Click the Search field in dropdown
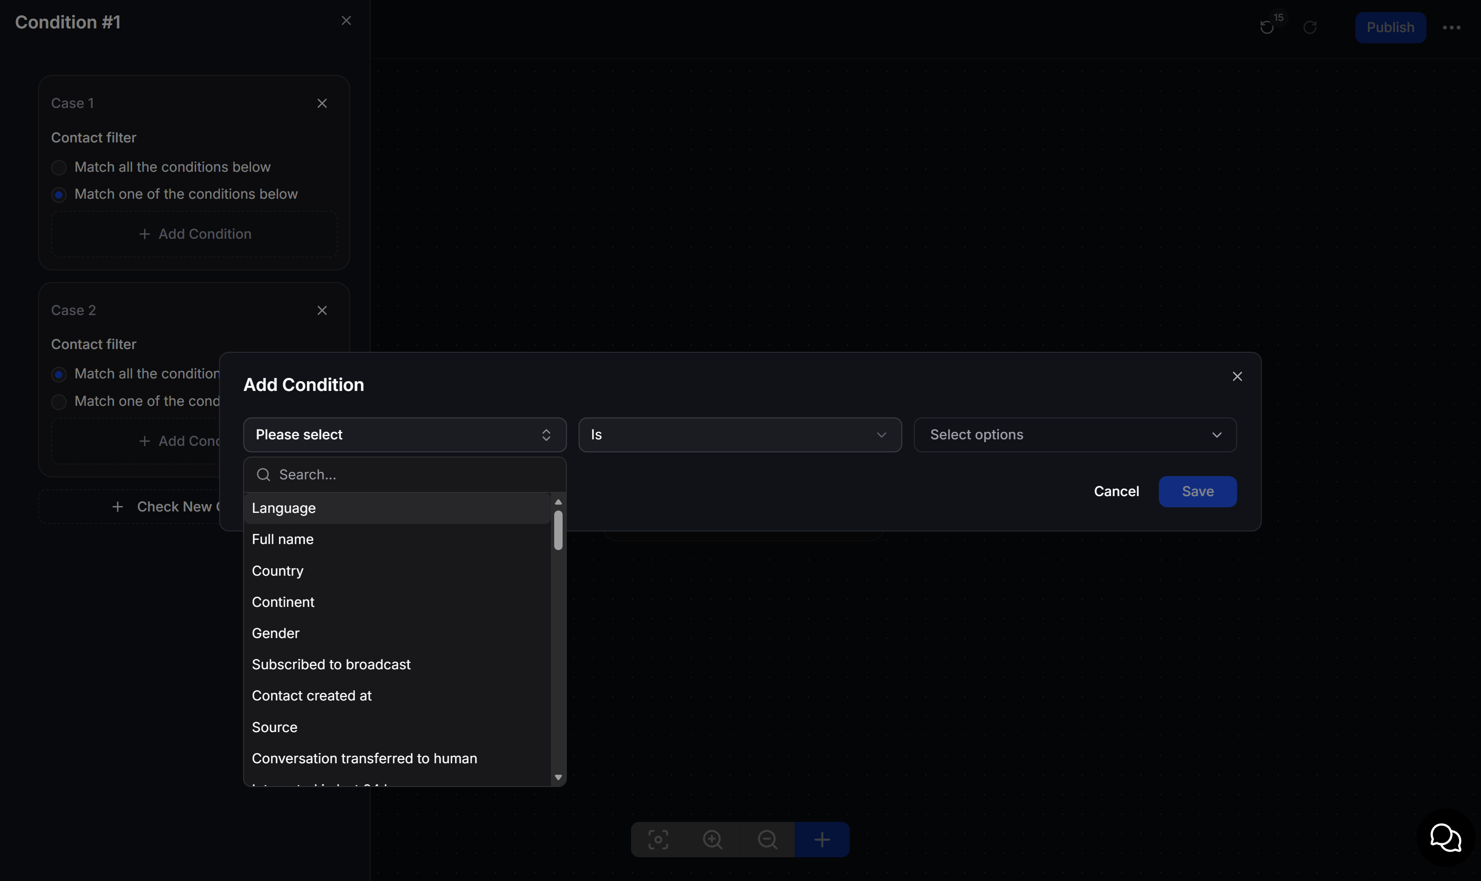The image size is (1481, 881). (x=405, y=474)
